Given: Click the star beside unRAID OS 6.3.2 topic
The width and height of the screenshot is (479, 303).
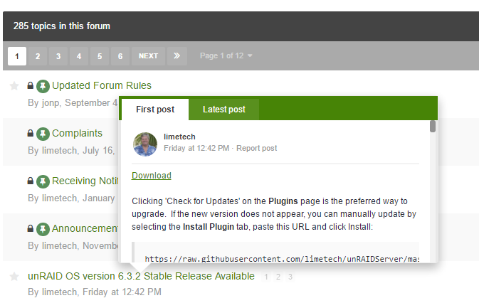Looking at the screenshot, I should coord(14,277).
